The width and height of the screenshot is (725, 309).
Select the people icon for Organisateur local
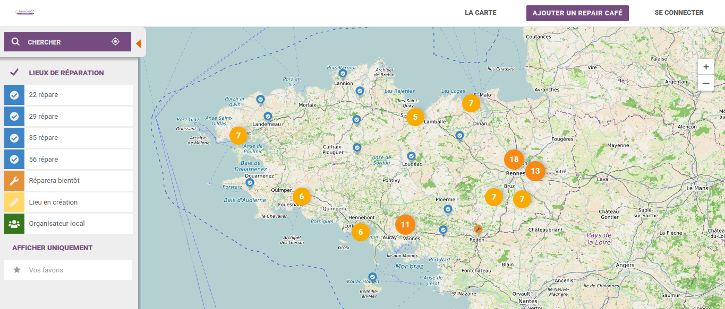pos(14,223)
